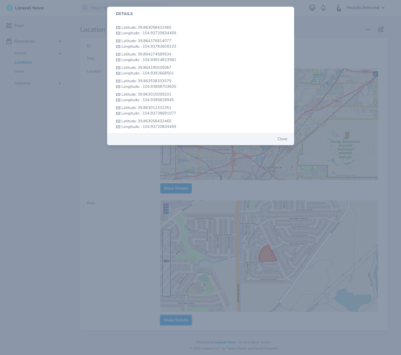Click the Laravel Nova logo
401x355 pixels.
tap(25, 8)
